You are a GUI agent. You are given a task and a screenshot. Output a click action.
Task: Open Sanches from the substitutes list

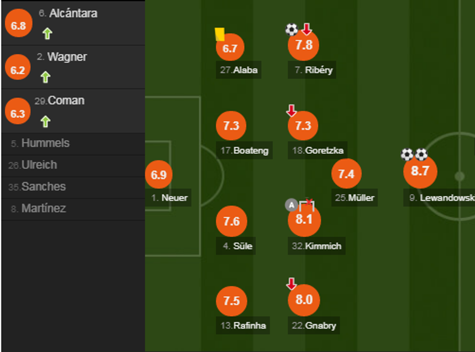click(43, 187)
